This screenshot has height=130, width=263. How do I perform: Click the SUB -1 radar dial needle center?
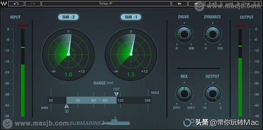[131, 54]
